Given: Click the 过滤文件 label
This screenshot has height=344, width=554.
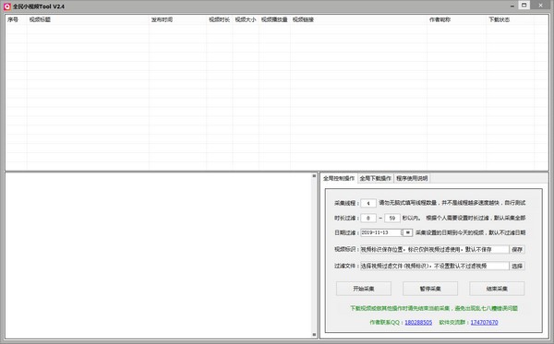Looking at the screenshot, I should [x=346, y=266].
